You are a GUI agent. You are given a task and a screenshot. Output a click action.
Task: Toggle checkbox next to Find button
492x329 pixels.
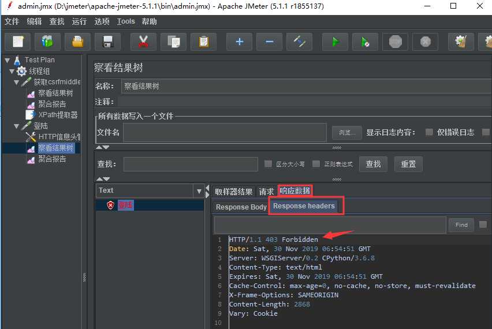pos(483,225)
